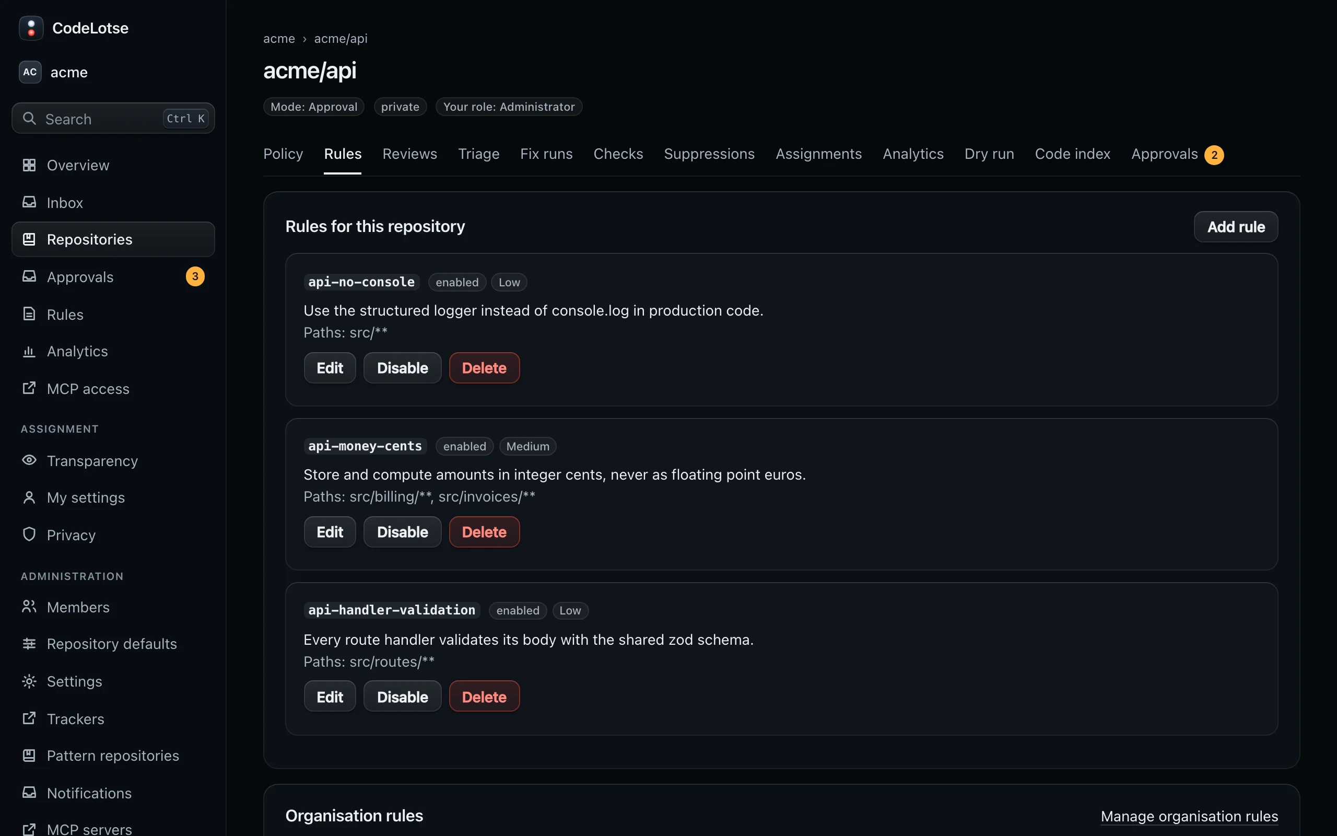Click the Medium severity tag
1337x836 pixels.
pos(527,446)
